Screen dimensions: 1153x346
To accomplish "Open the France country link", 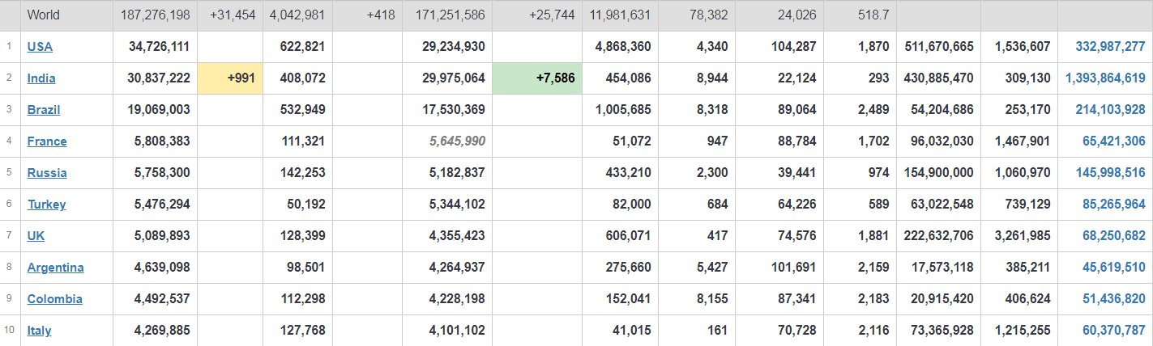I will pos(47,141).
